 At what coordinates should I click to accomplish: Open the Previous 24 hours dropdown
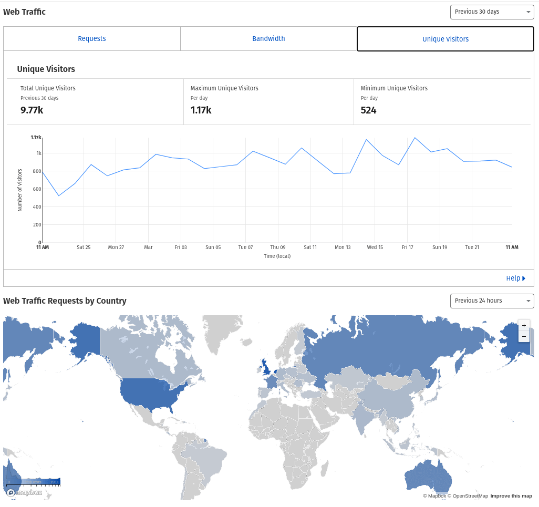pos(492,301)
